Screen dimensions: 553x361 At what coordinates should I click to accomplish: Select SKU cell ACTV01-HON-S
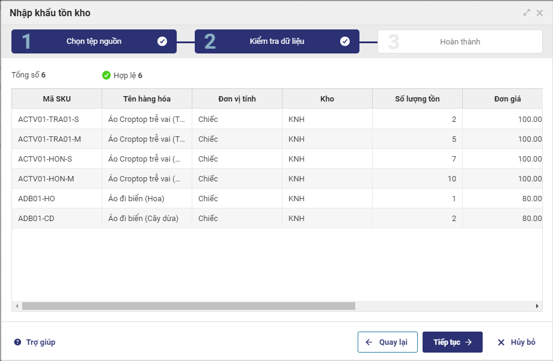point(57,159)
